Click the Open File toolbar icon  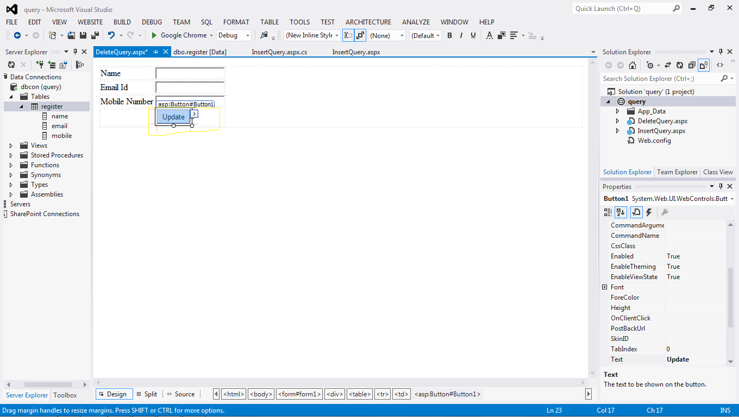click(x=71, y=35)
